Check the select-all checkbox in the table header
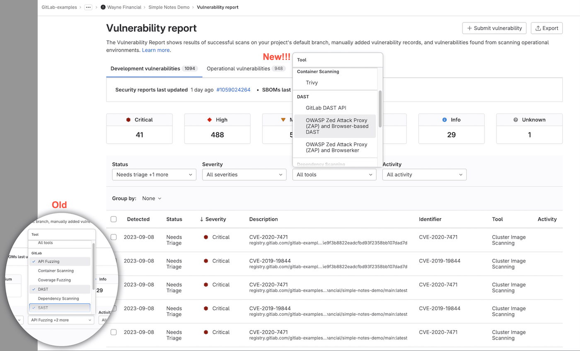This screenshot has height=351, width=580. click(114, 219)
